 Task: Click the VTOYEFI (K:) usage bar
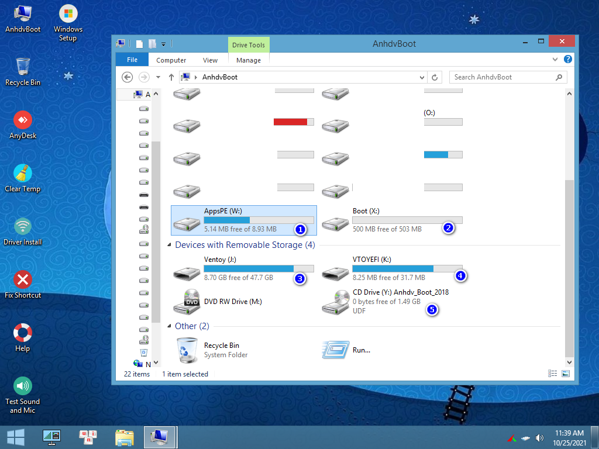[x=407, y=268]
